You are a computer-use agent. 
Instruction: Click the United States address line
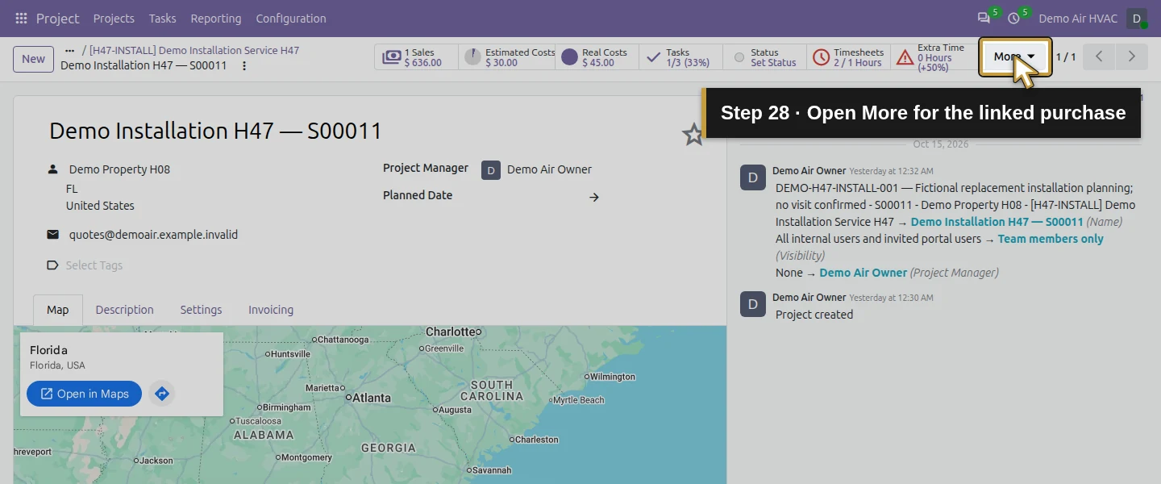tap(100, 206)
